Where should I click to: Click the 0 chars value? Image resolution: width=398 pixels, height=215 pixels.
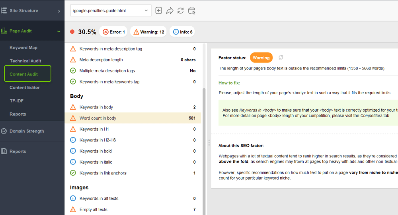click(188, 60)
